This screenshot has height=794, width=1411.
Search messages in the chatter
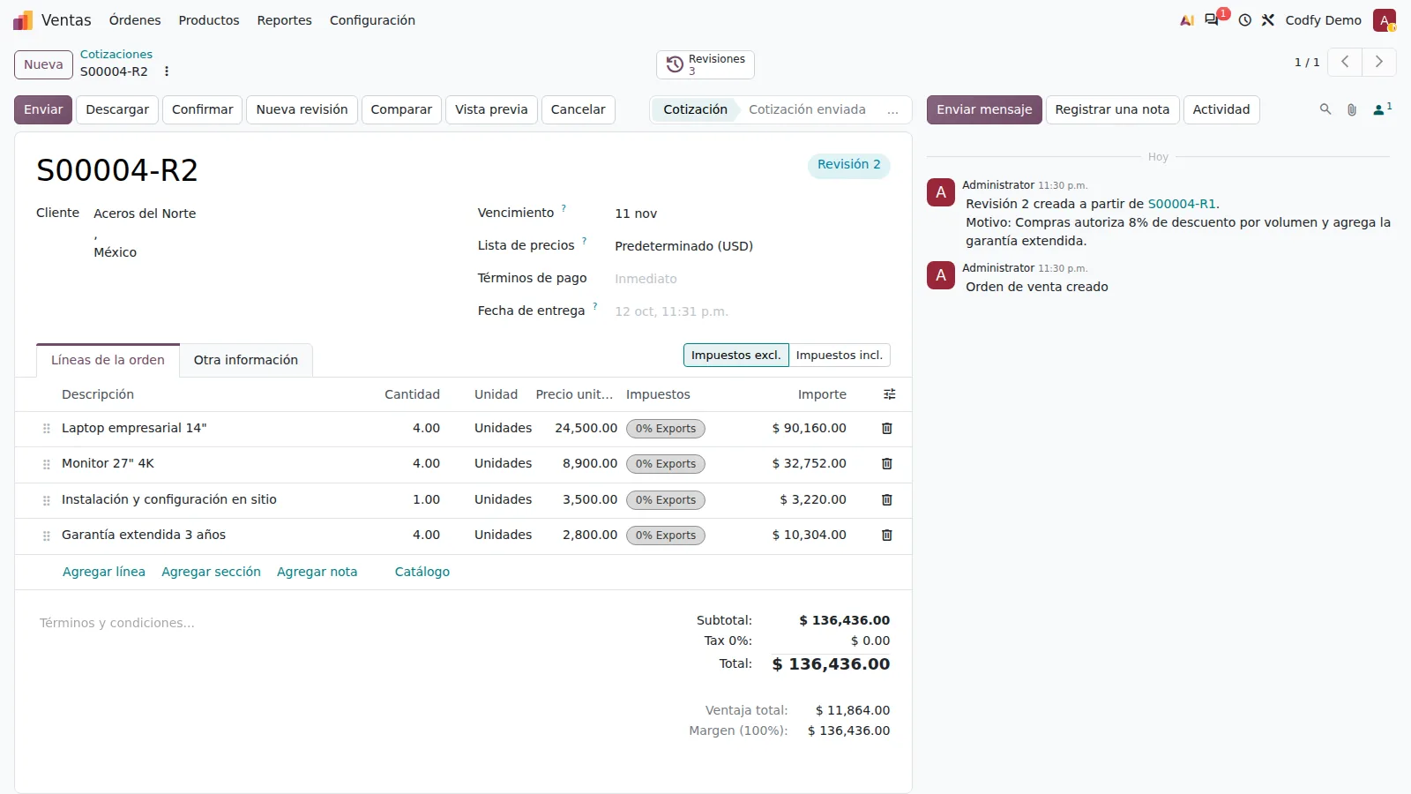(x=1325, y=109)
